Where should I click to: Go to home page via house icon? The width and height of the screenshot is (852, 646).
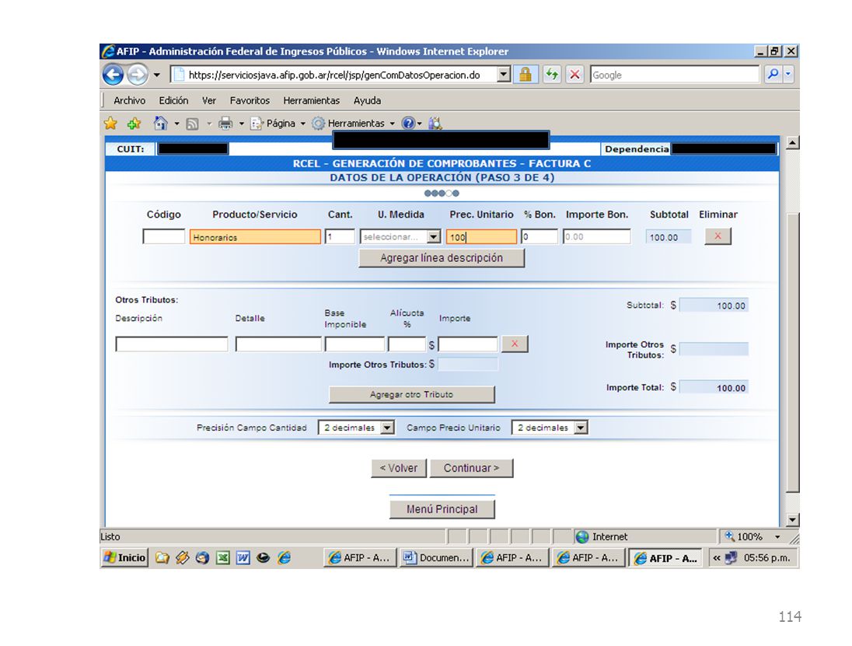tap(160, 124)
